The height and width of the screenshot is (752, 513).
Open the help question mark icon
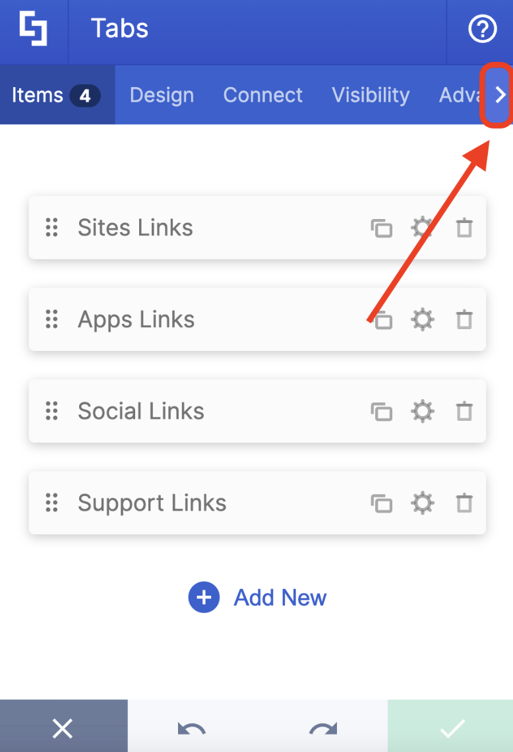pos(482,29)
